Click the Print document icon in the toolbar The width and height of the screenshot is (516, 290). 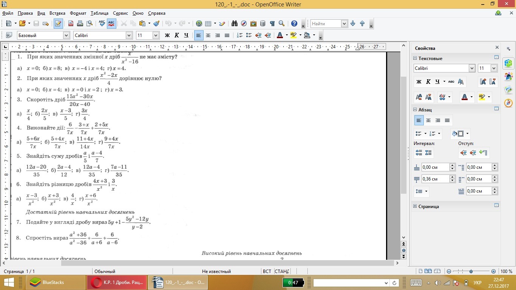point(80,23)
